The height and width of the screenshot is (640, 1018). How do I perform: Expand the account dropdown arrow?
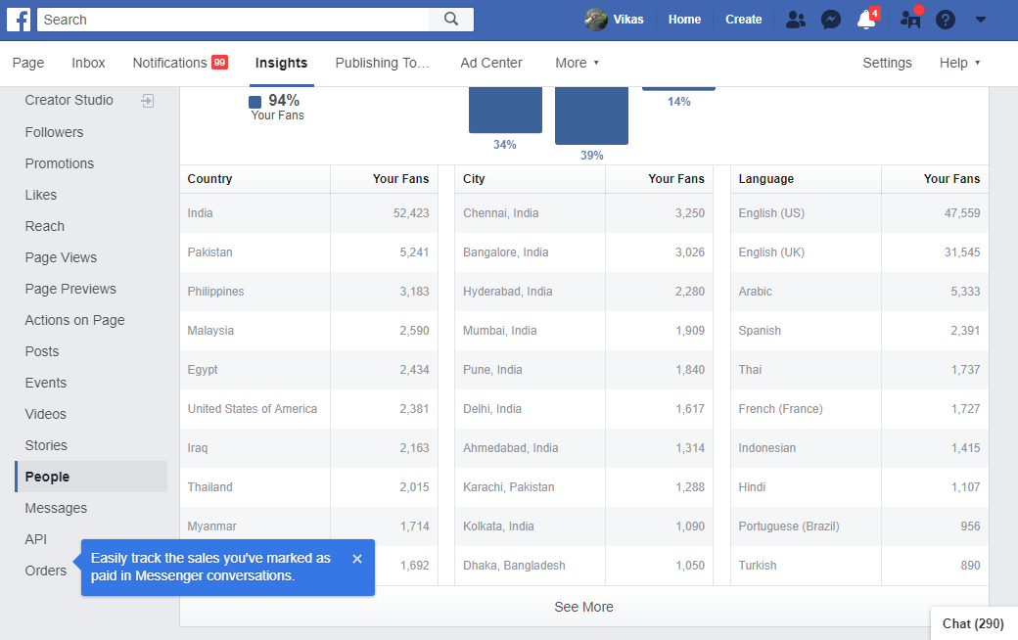pyautogui.click(x=981, y=20)
